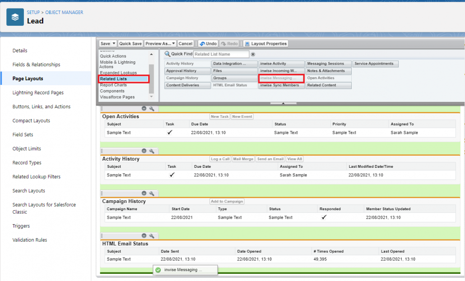Screen dimensions: 465x281
Task: Open Campaign History properties with the wrench icon
Action: coord(152,193)
